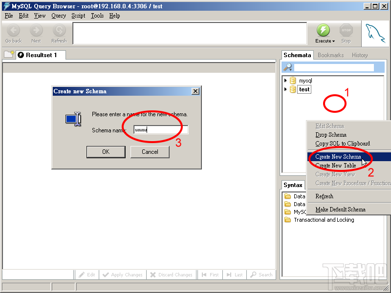Click the Stop execution icon

(x=346, y=30)
